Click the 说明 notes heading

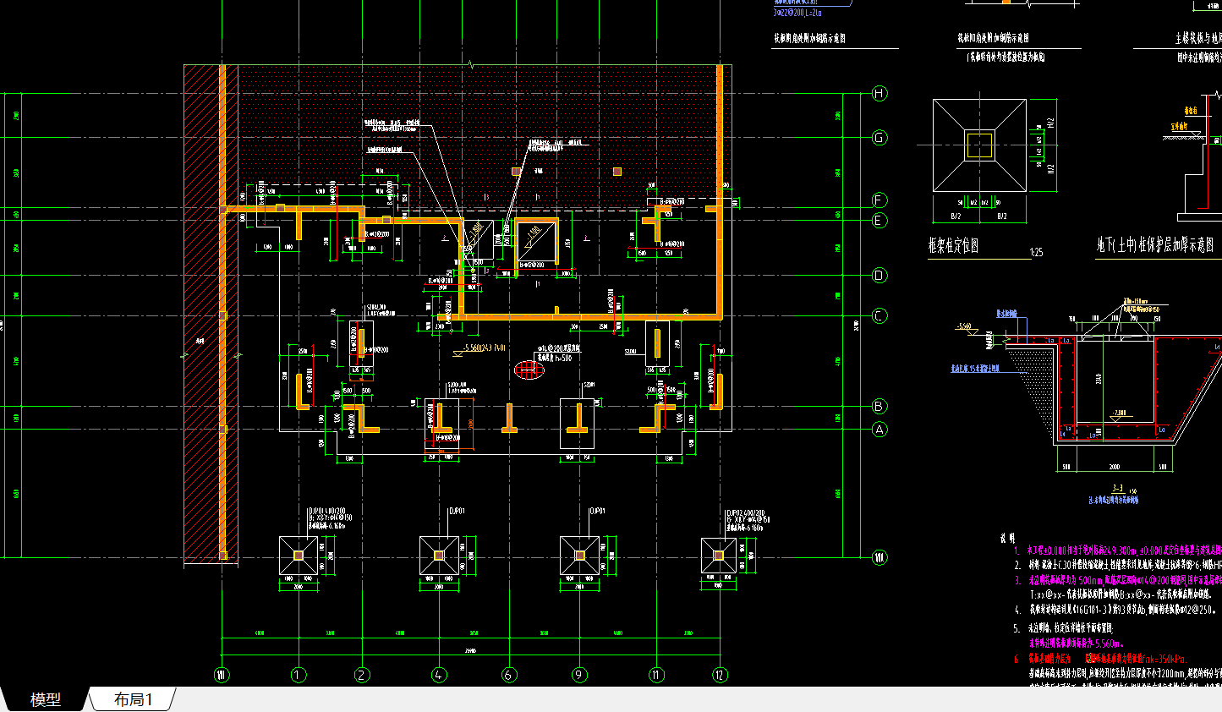coord(1007,537)
